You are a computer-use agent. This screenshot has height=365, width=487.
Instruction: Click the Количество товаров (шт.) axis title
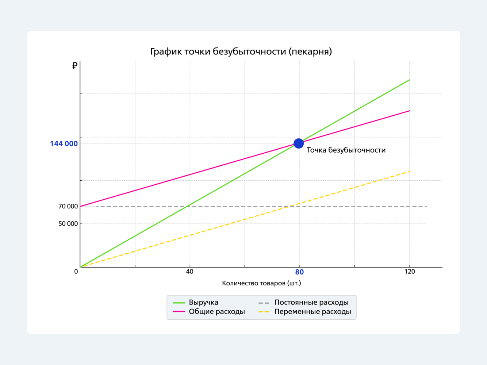261,283
